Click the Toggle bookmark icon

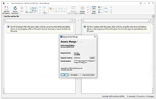[x=106, y=9]
